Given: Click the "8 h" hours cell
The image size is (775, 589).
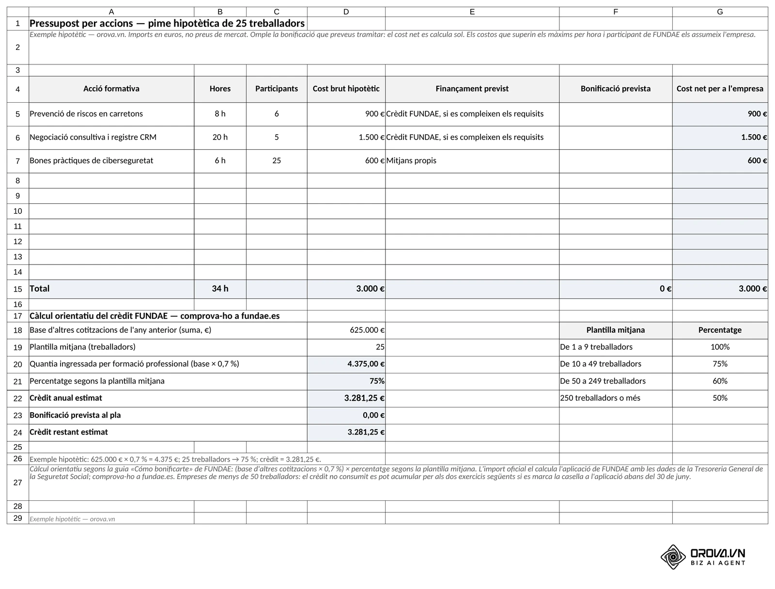Looking at the screenshot, I should (x=220, y=114).
